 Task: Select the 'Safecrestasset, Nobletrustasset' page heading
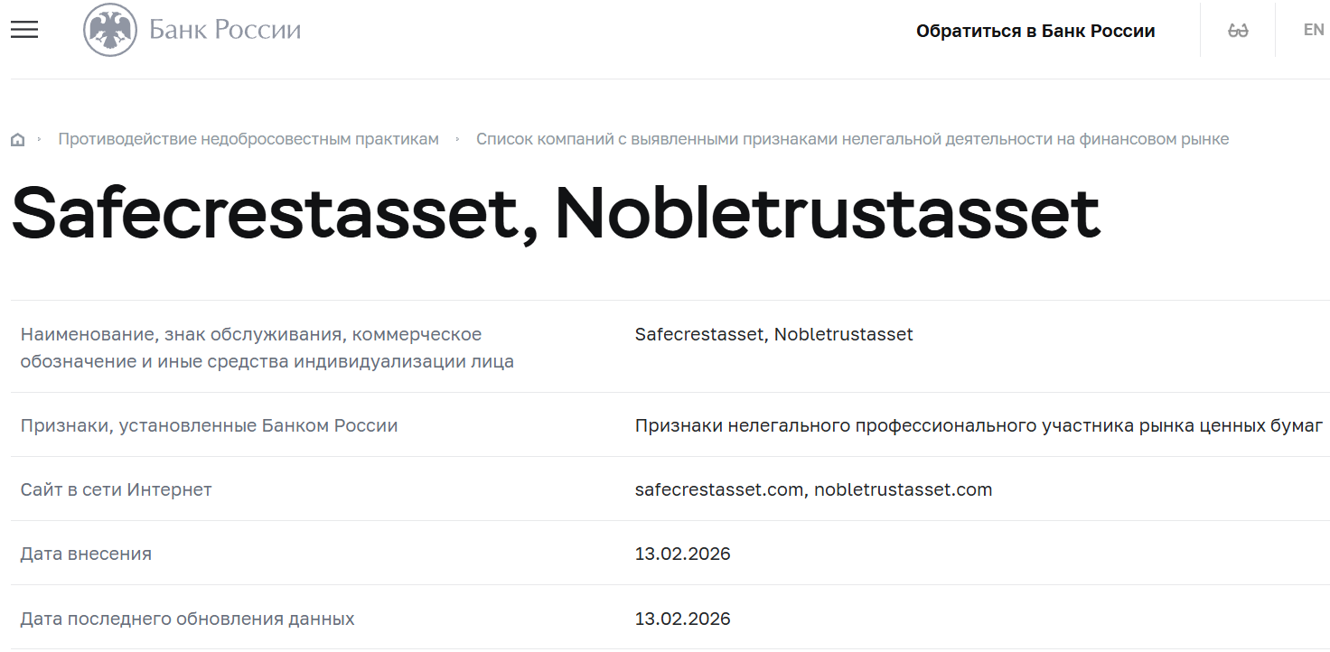coord(554,214)
